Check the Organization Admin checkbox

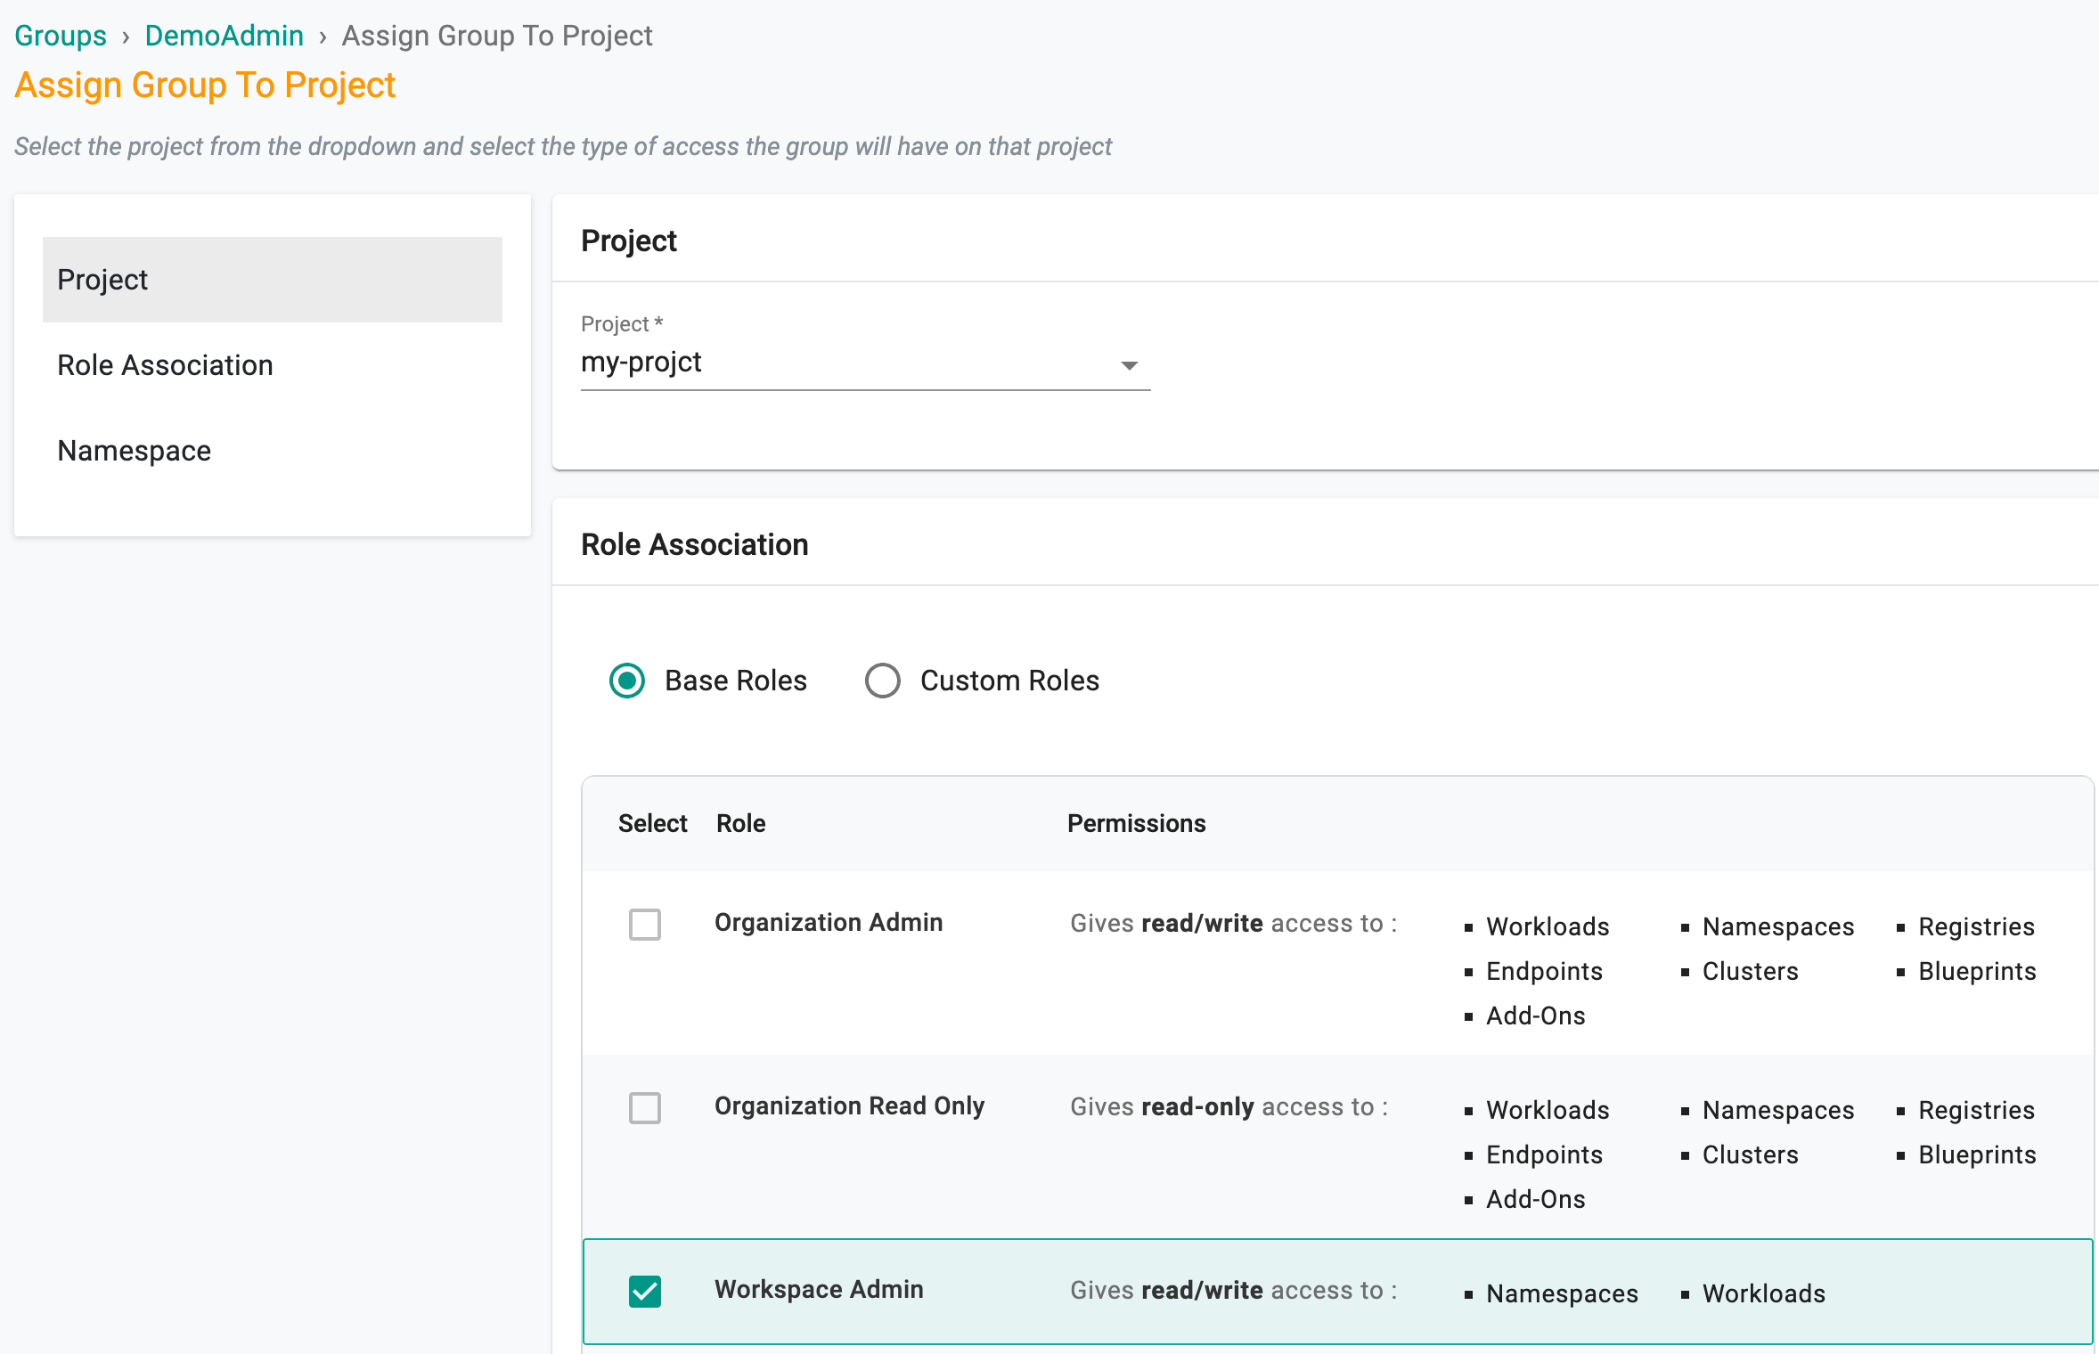click(645, 925)
